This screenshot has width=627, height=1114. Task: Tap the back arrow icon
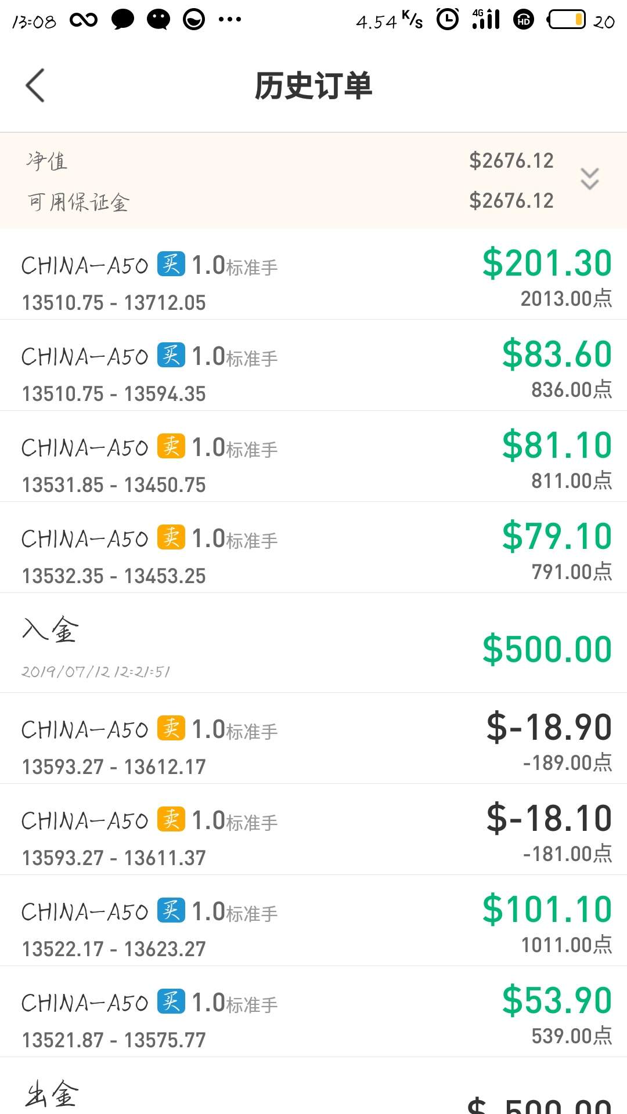pyautogui.click(x=35, y=85)
